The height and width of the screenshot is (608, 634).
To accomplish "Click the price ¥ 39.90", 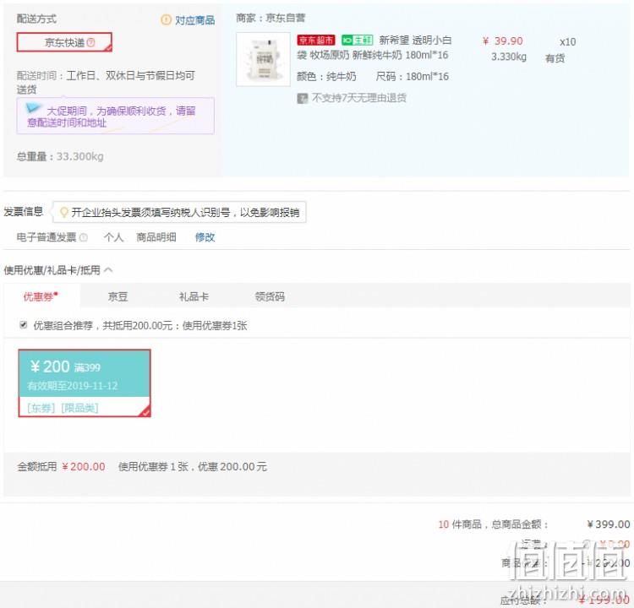I will (x=503, y=41).
